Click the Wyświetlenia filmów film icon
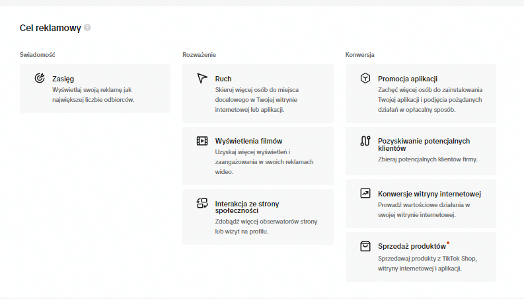 click(202, 141)
